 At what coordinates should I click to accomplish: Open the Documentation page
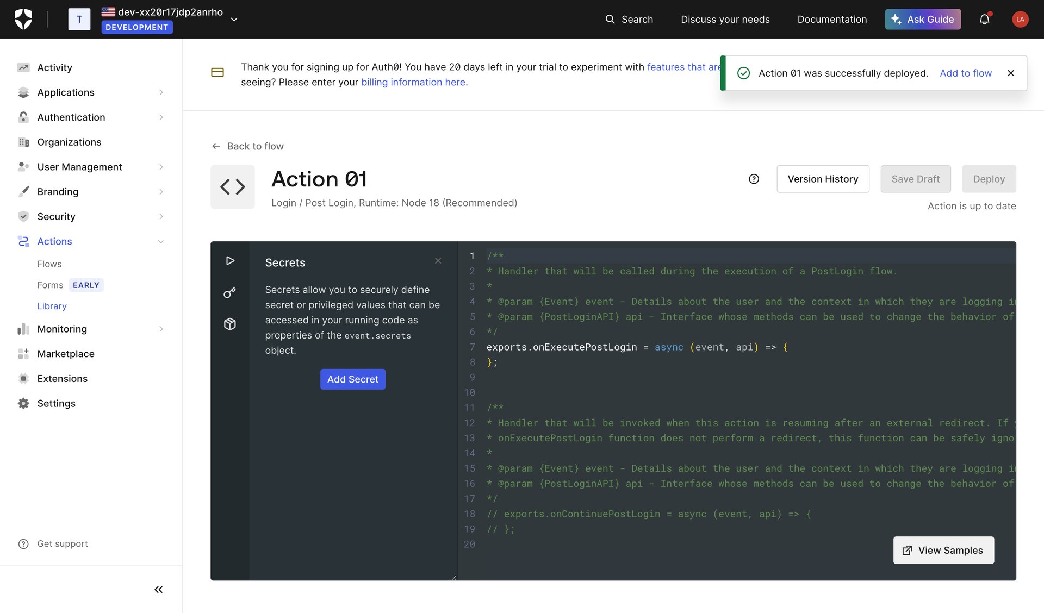click(x=832, y=19)
